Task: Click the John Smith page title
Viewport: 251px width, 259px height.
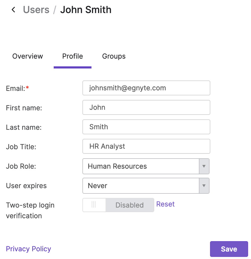Action: coord(86,10)
